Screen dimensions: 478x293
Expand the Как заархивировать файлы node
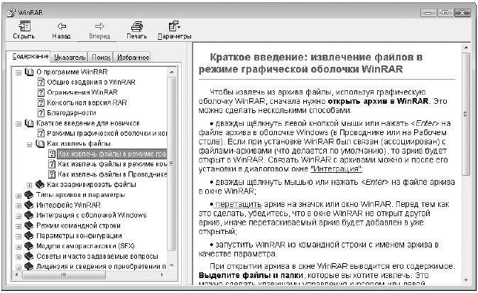(x=28, y=184)
